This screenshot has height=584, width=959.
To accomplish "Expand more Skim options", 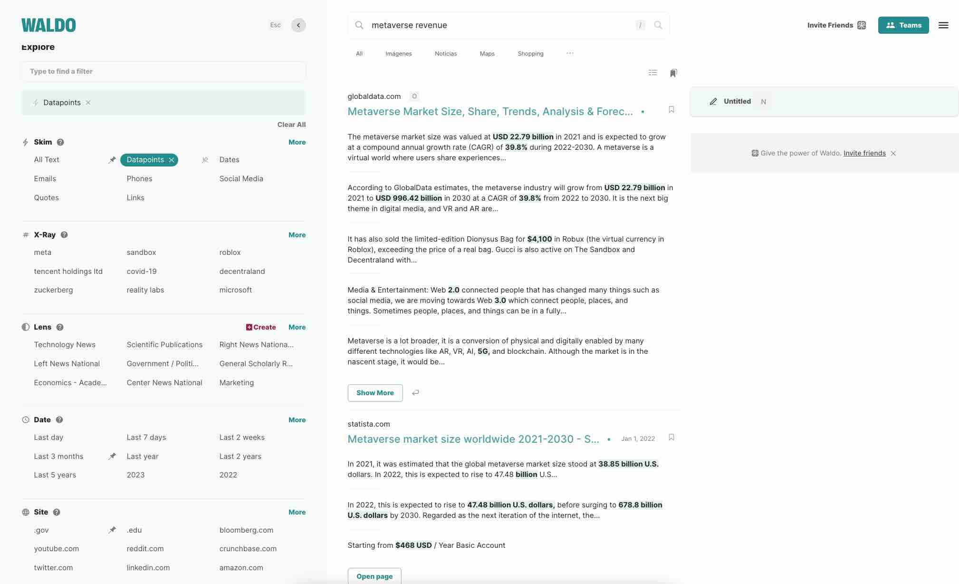I will point(297,142).
